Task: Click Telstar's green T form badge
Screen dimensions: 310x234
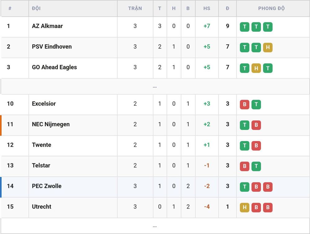Action: pyautogui.click(x=256, y=166)
